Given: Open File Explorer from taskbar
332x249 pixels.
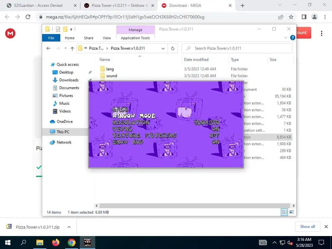Looking at the screenshot, I should pyautogui.click(x=40, y=243).
